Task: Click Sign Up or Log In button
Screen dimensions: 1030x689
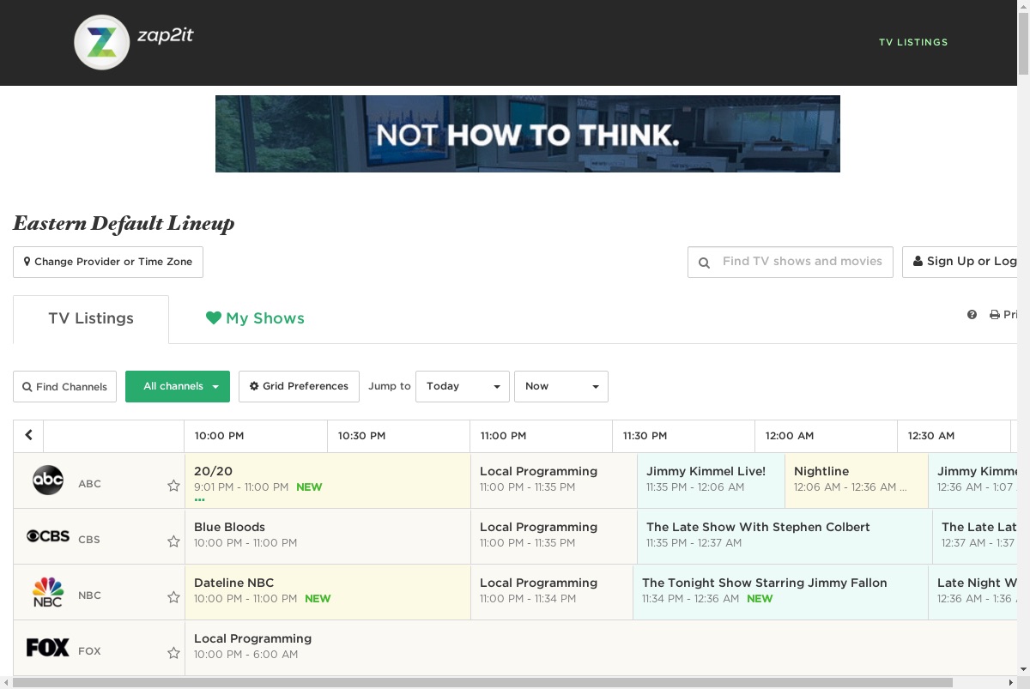Action: [960, 262]
